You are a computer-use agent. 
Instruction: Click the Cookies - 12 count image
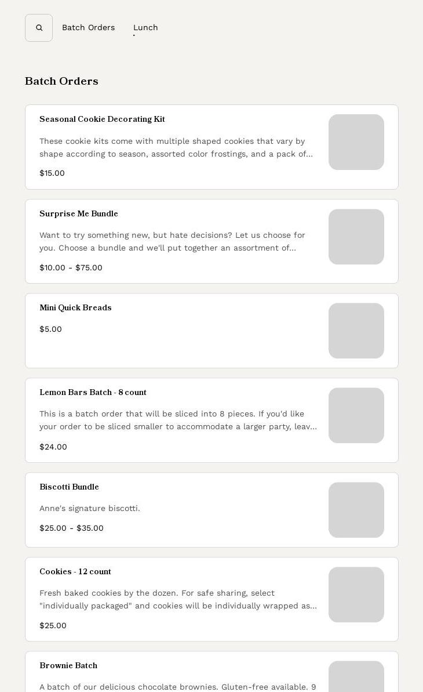coord(356,595)
